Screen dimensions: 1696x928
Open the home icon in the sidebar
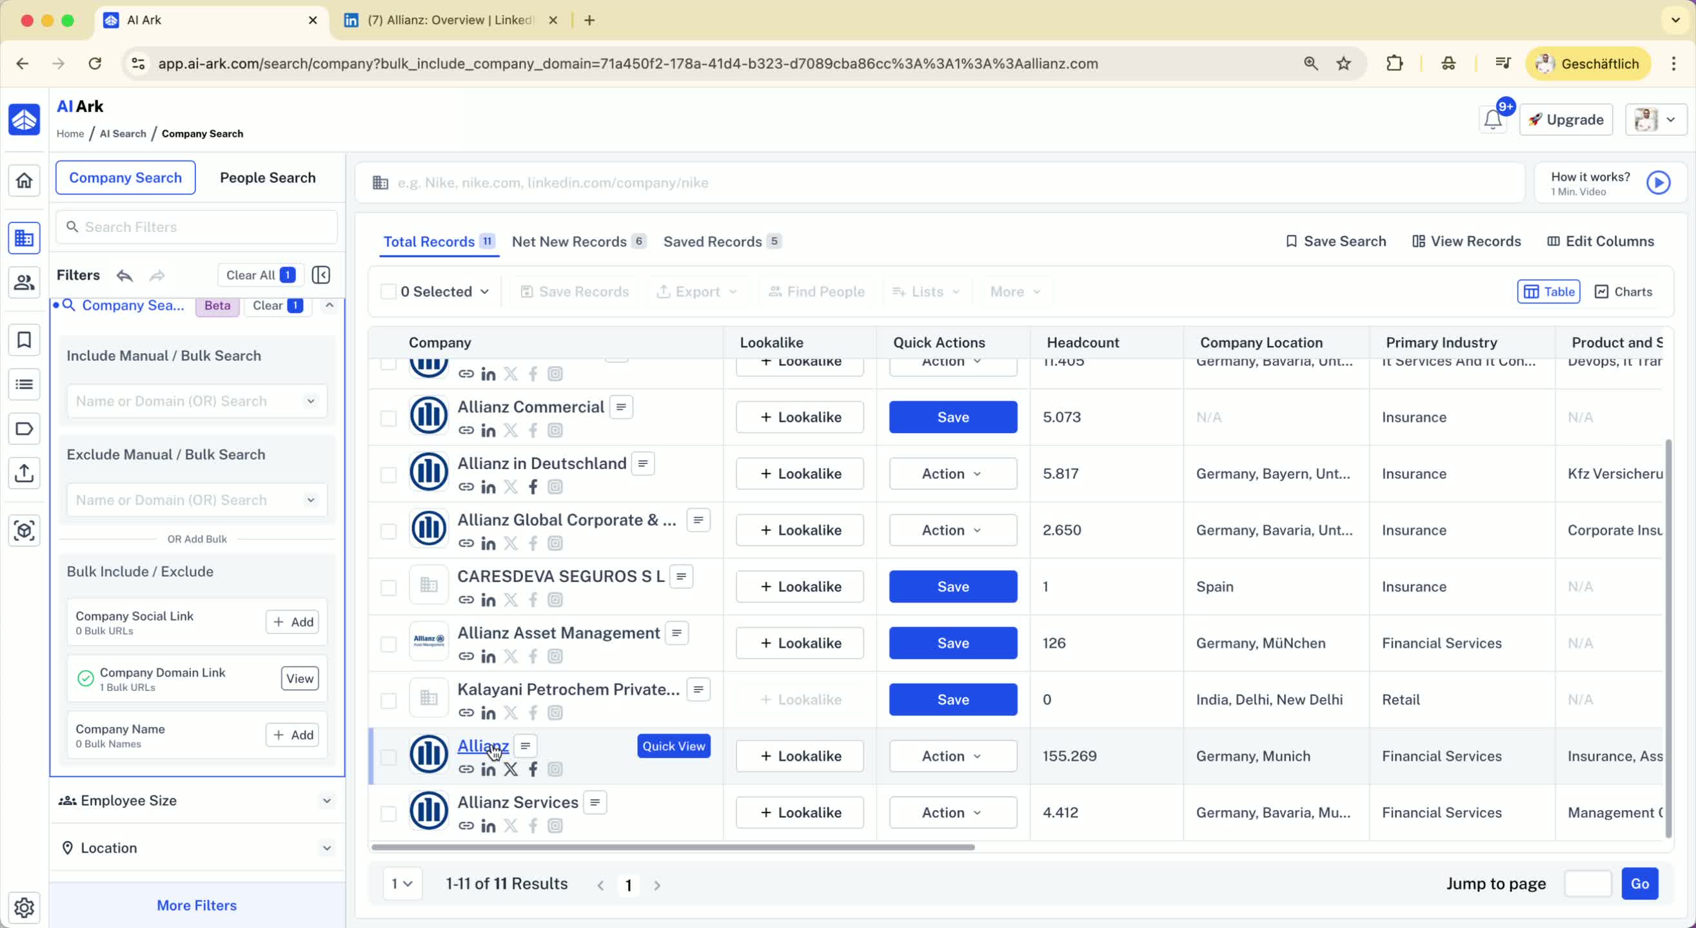(x=25, y=180)
